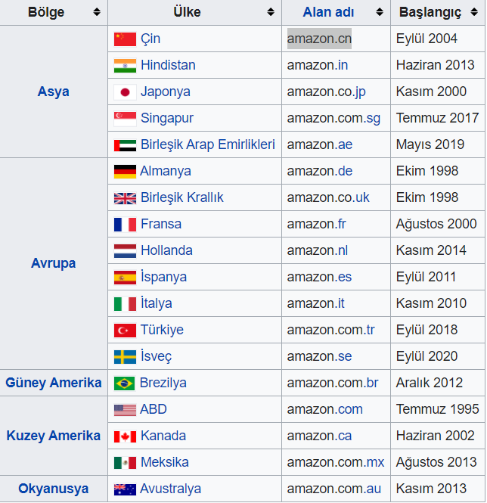Open the Kanada country link
The height and width of the screenshot is (503, 487).
[163, 436]
